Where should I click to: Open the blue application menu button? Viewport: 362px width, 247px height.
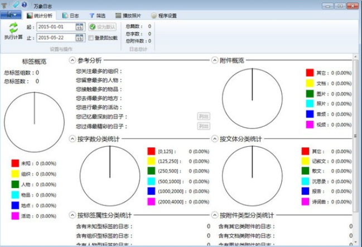coord(11,15)
